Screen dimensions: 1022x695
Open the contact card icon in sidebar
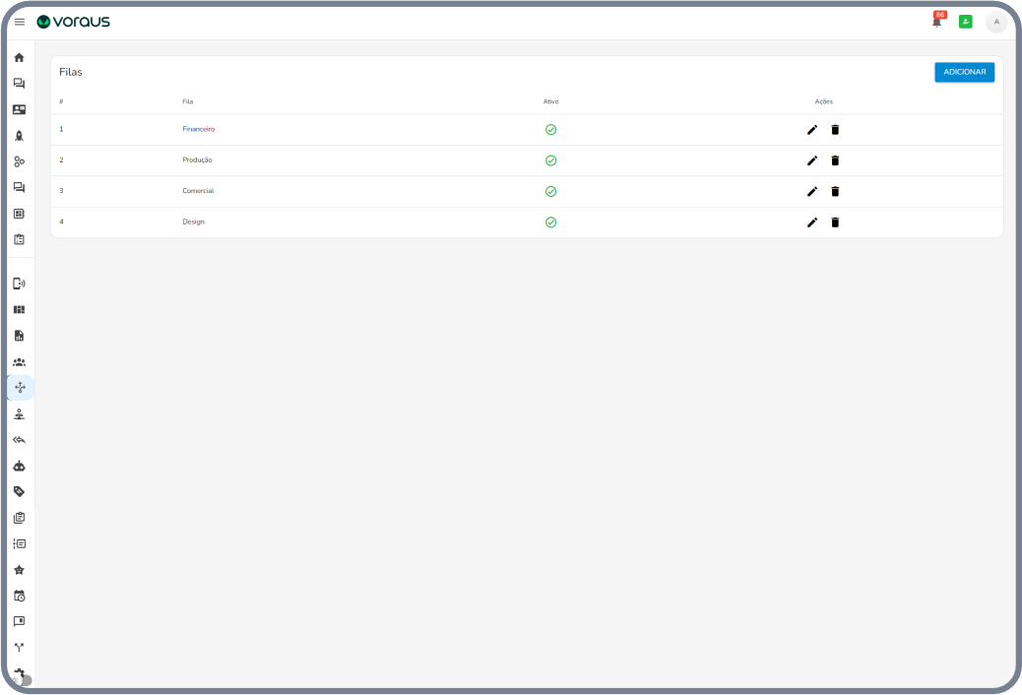point(19,109)
